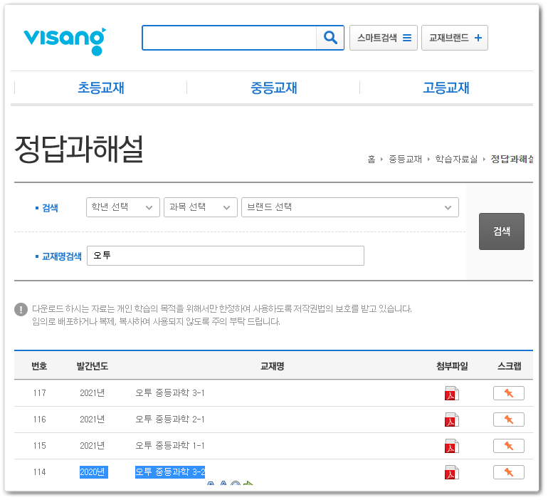Click row number 116
This screenshot has width=548, height=500.
pyautogui.click(x=39, y=420)
